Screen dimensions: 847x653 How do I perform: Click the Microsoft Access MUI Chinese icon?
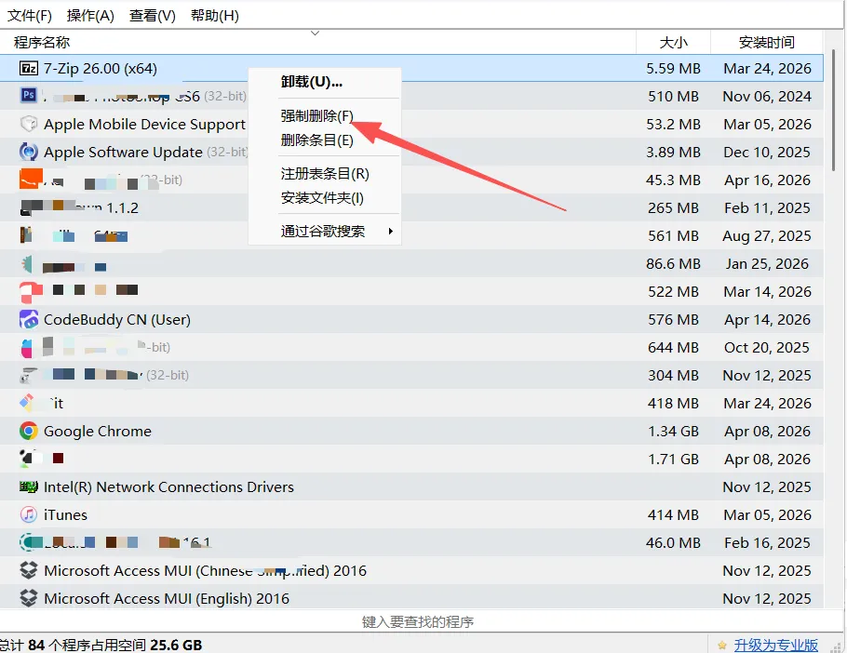coord(29,570)
